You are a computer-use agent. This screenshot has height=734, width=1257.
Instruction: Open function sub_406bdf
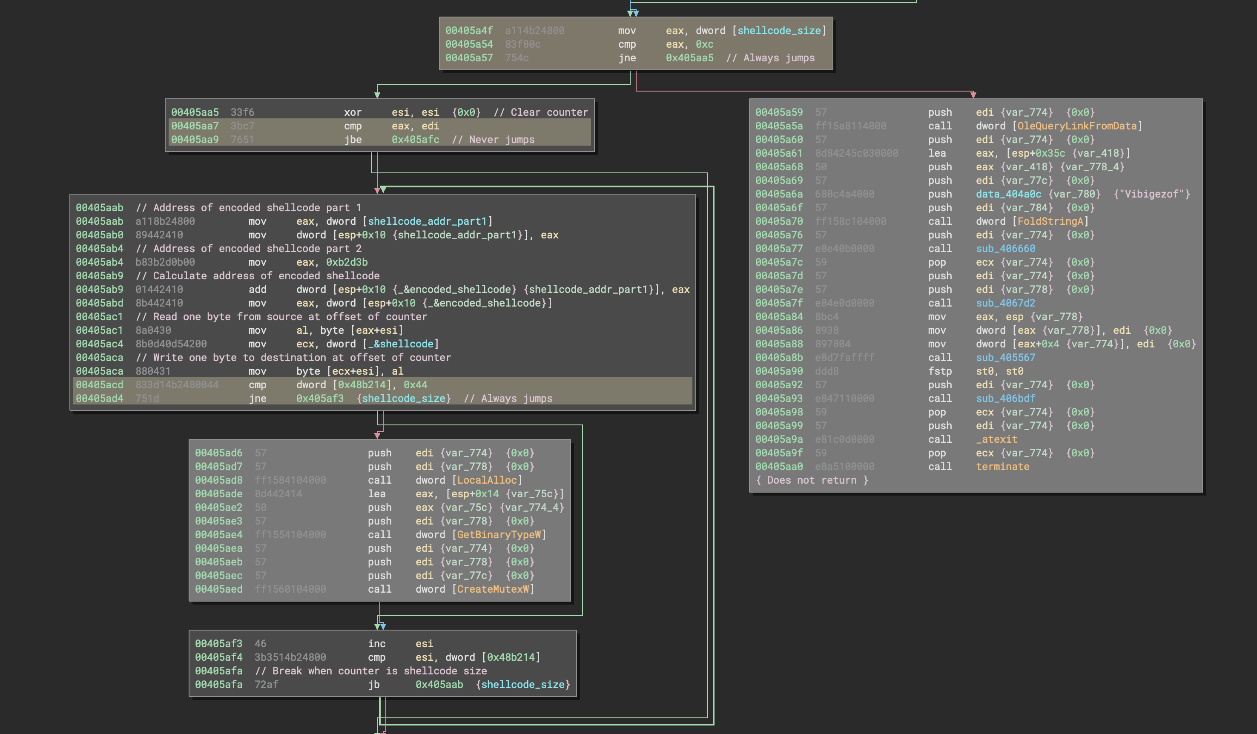(x=1006, y=399)
